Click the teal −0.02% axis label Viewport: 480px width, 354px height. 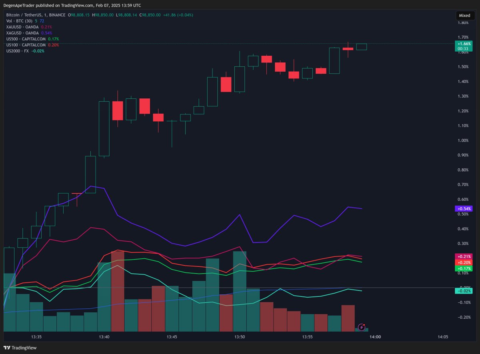point(464,291)
